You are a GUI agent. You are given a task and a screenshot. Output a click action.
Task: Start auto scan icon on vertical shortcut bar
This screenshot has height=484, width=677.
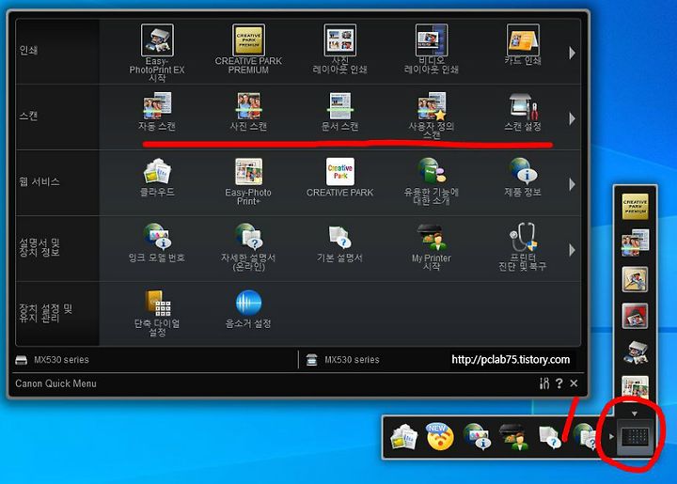(635, 242)
